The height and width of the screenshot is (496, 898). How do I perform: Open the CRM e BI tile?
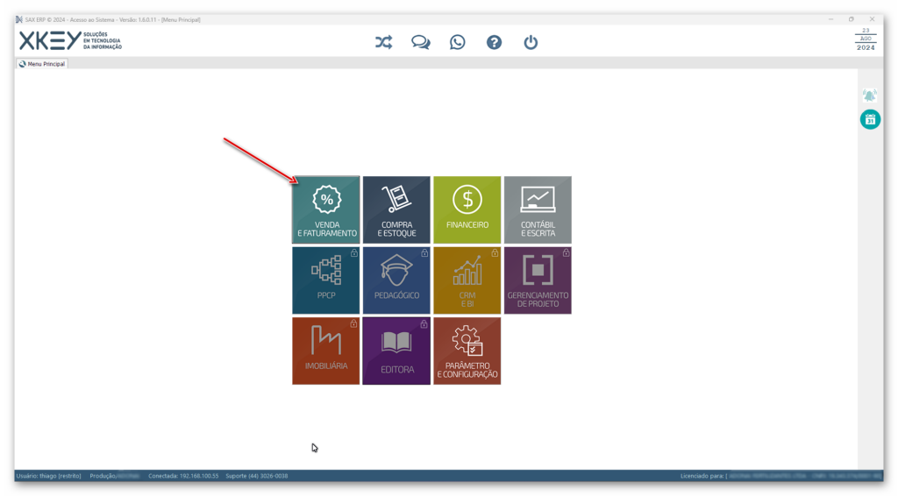467,280
